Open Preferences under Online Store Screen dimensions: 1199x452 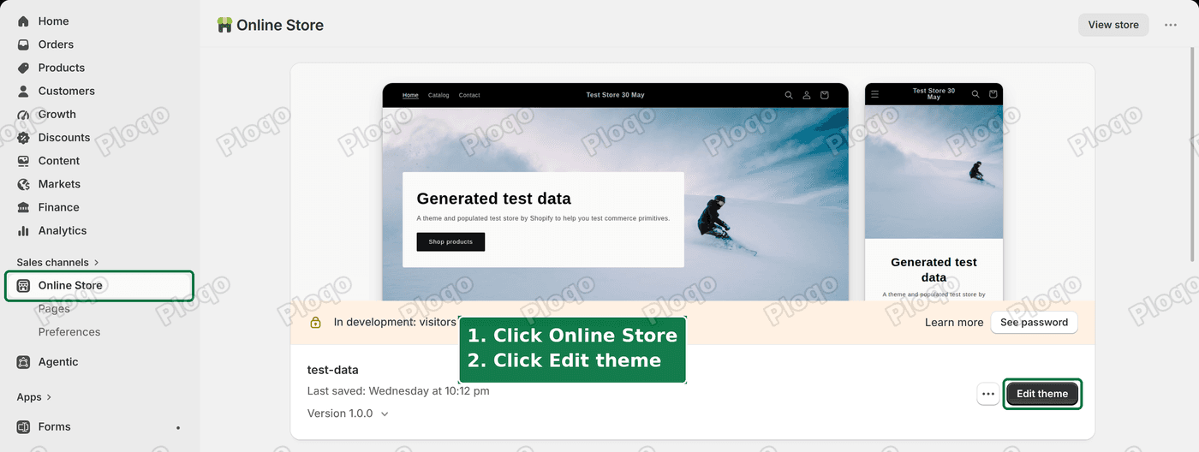(69, 332)
